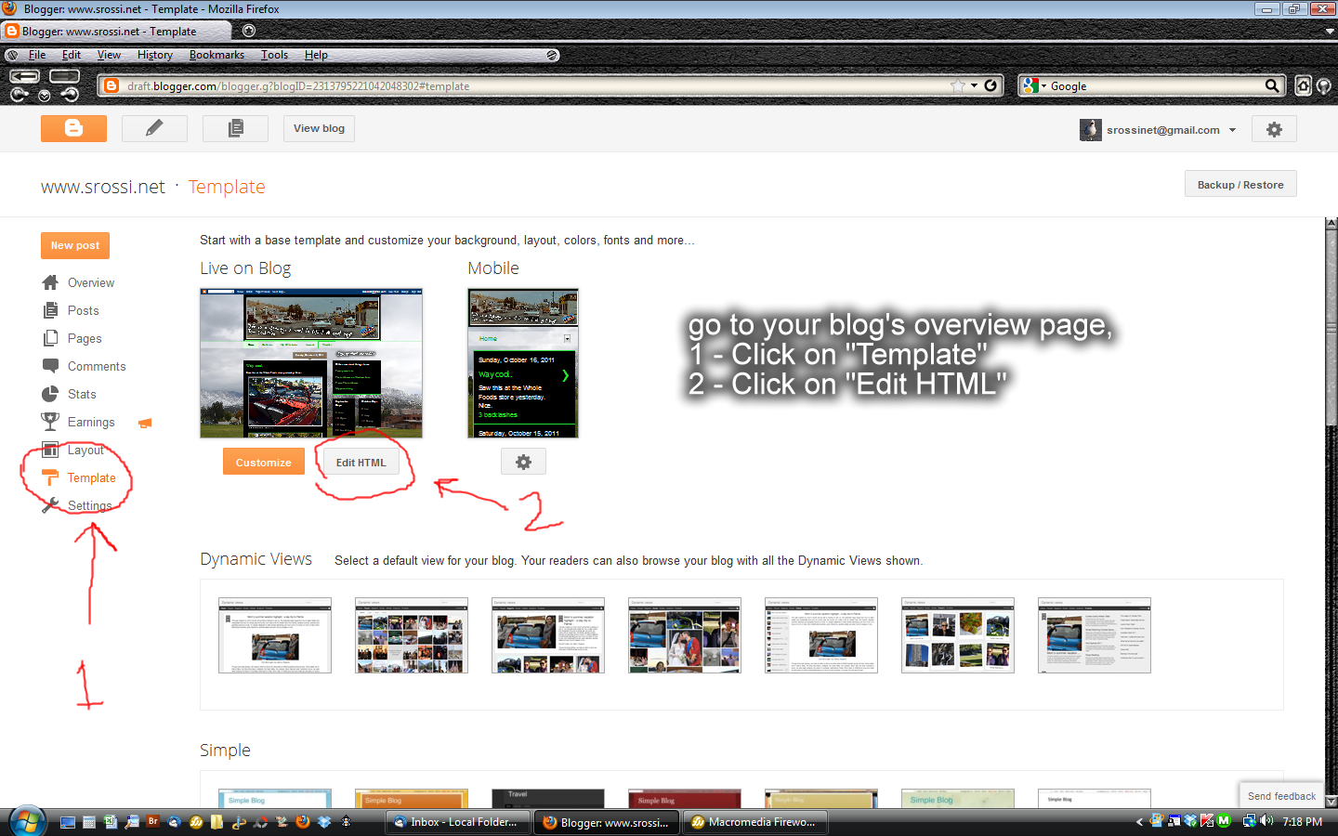Click the Earnings megaphone notification icon

point(145,423)
